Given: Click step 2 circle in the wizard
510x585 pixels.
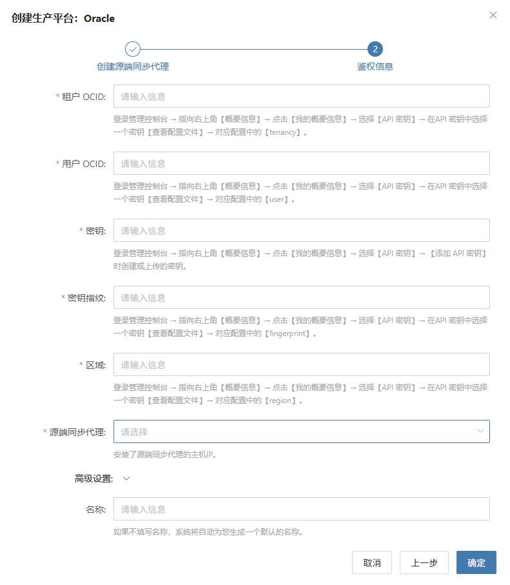Looking at the screenshot, I should [x=375, y=49].
